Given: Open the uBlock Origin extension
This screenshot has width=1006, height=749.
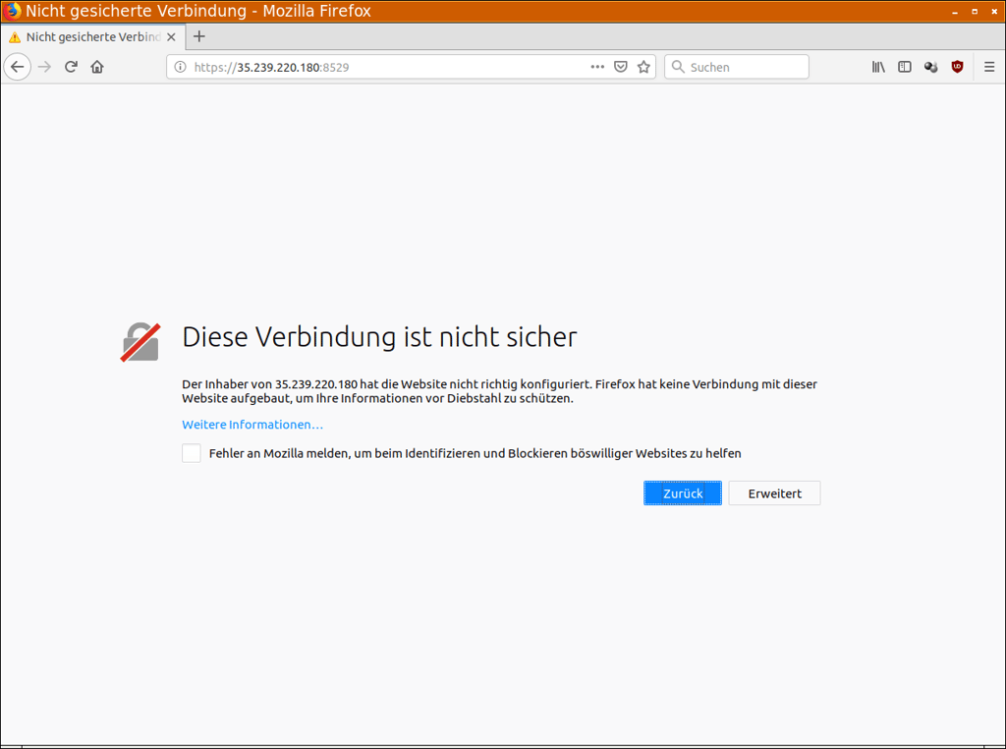Looking at the screenshot, I should tap(957, 66).
